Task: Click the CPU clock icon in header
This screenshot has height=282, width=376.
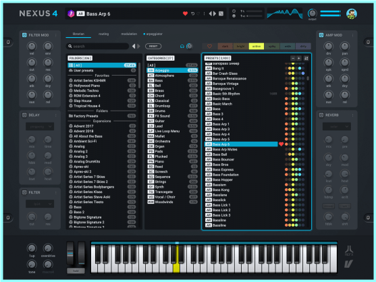Action: coord(234,11)
